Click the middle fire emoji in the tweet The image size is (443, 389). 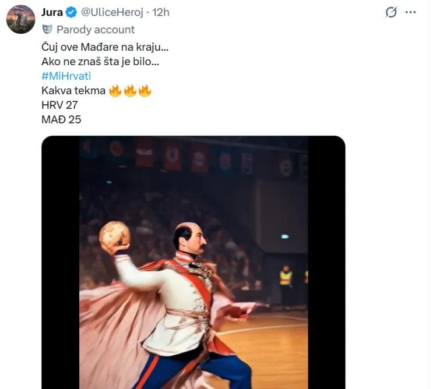click(x=130, y=91)
